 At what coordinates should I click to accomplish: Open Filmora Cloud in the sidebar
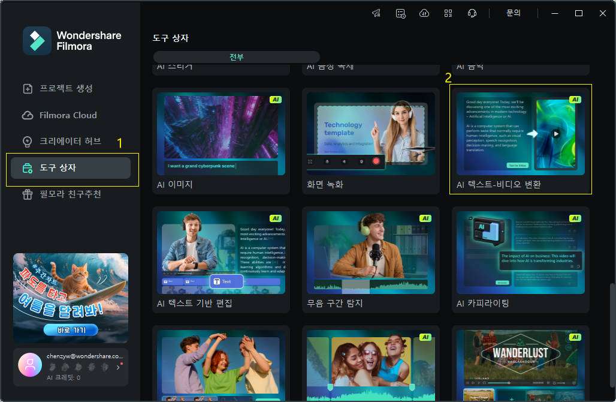(68, 115)
